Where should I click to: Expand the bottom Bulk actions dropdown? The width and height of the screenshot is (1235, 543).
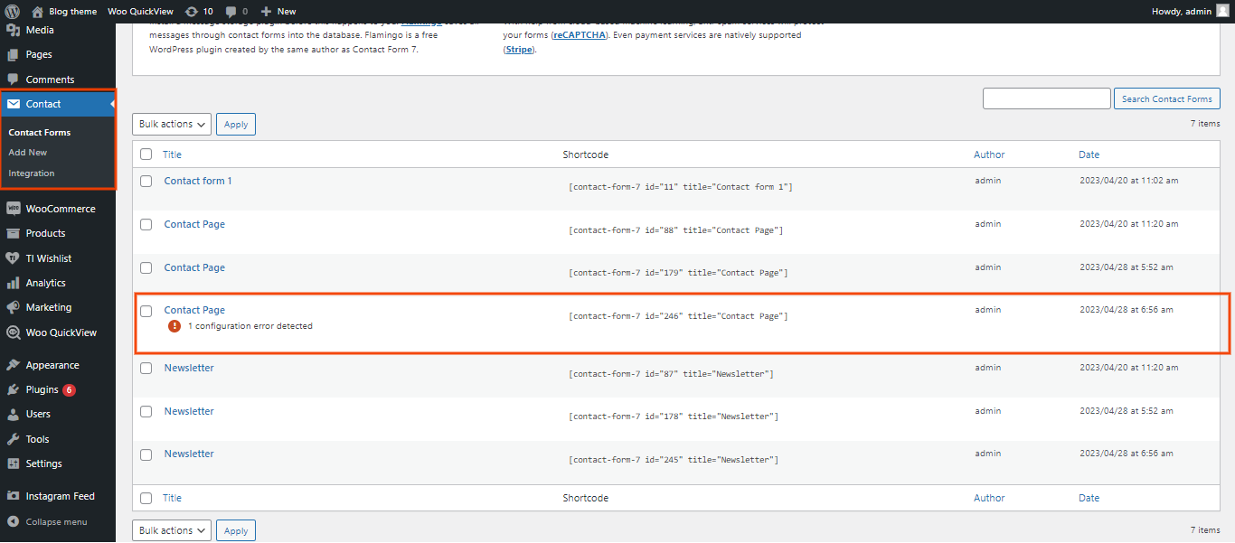(x=172, y=530)
